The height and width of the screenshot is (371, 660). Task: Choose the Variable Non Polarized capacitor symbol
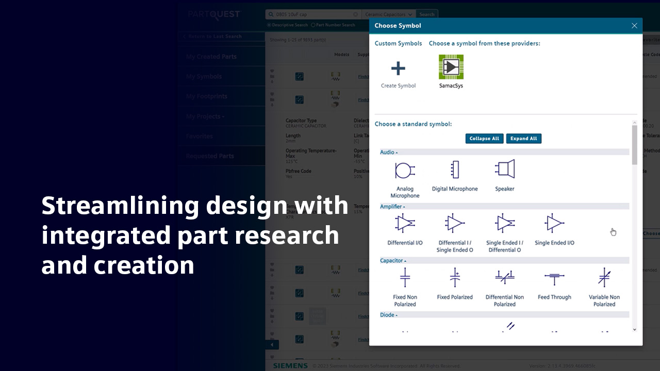click(604, 277)
